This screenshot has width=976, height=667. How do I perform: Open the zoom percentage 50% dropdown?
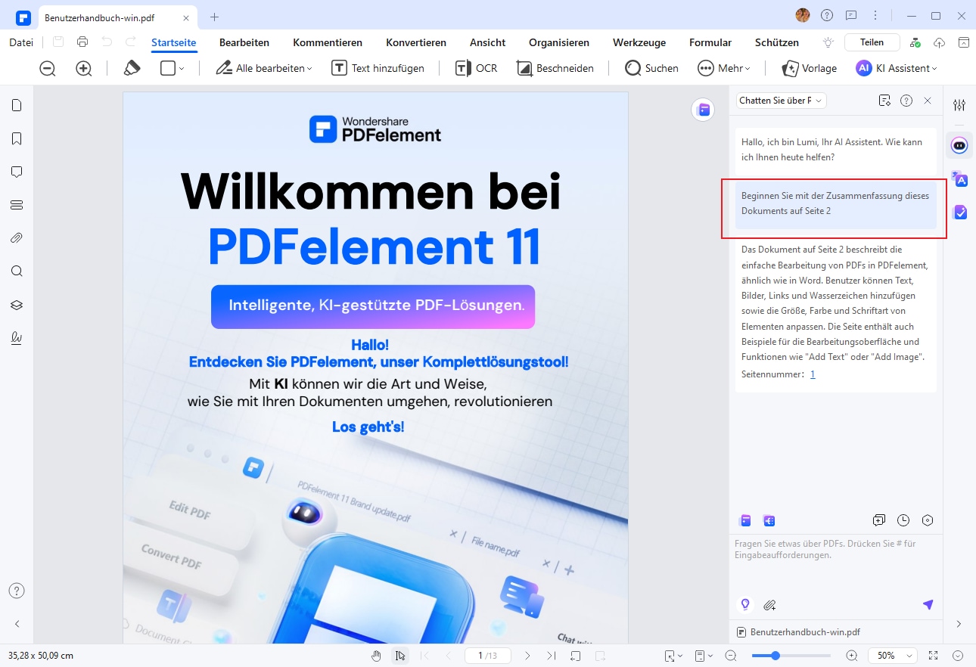893,656
